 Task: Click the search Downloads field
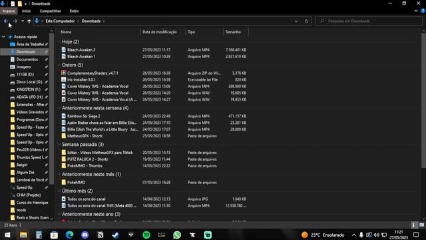(x=369, y=21)
